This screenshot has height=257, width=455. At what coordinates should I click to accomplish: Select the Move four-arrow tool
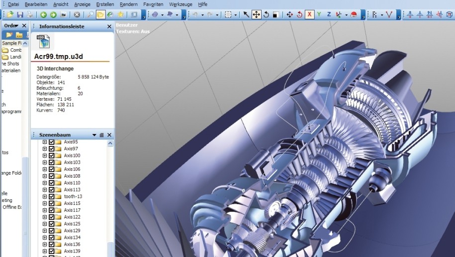tap(256, 14)
